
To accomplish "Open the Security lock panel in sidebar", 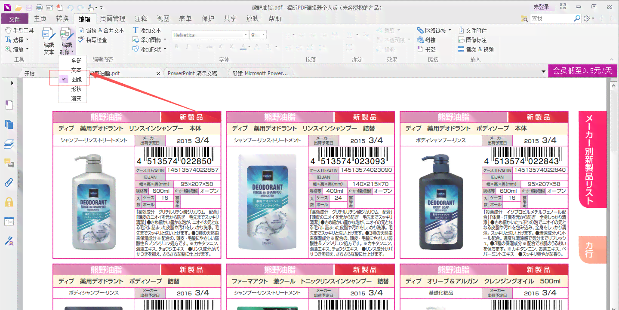I will (9, 202).
